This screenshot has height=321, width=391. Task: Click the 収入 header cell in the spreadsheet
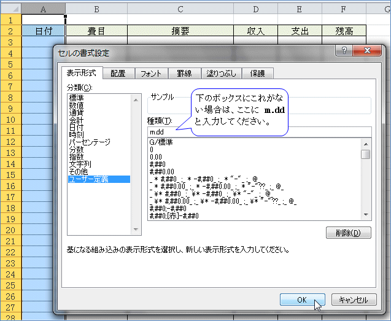point(256,31)
